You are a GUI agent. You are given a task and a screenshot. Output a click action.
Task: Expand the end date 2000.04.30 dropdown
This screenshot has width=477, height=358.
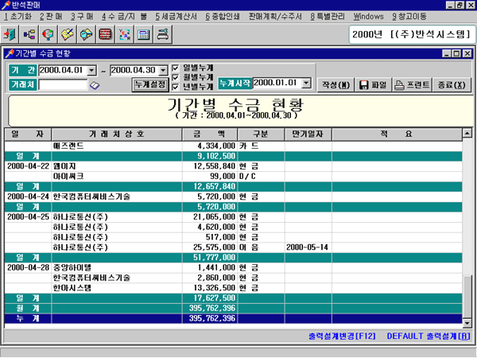click(x=163, y=70)
